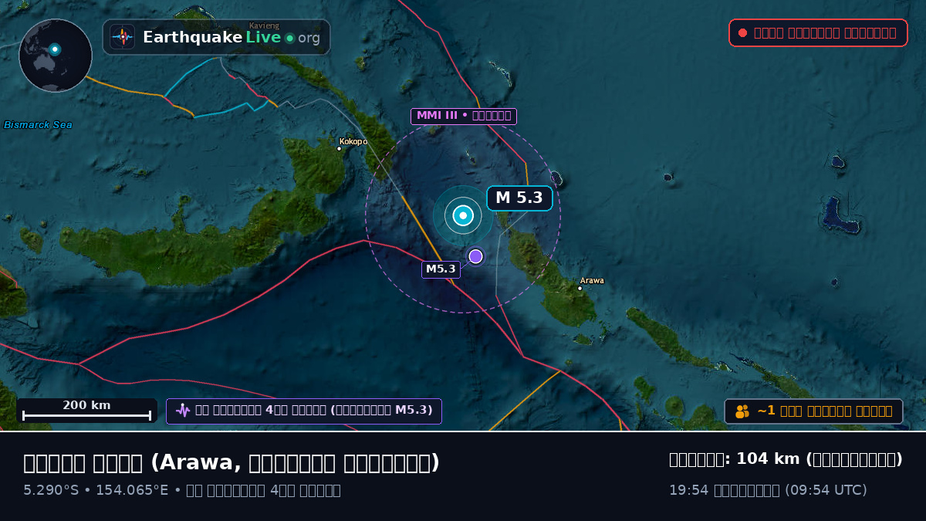The image size is (926, 521).
Task: Click the headline containing "(Arawa,"
Action: coord(231,462)
